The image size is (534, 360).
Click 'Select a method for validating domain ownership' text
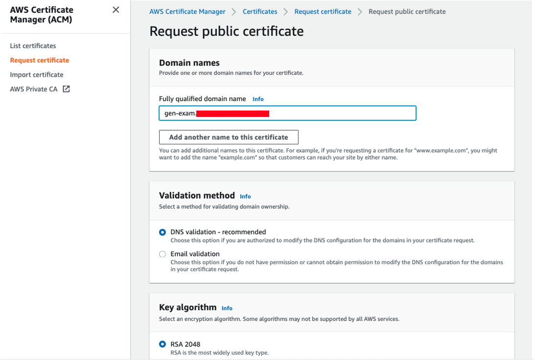(224, 206)
